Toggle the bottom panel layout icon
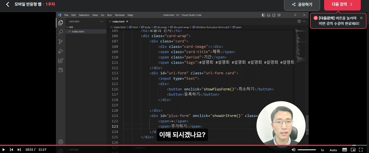Viewport: 369px width, 153px height. 269,15
